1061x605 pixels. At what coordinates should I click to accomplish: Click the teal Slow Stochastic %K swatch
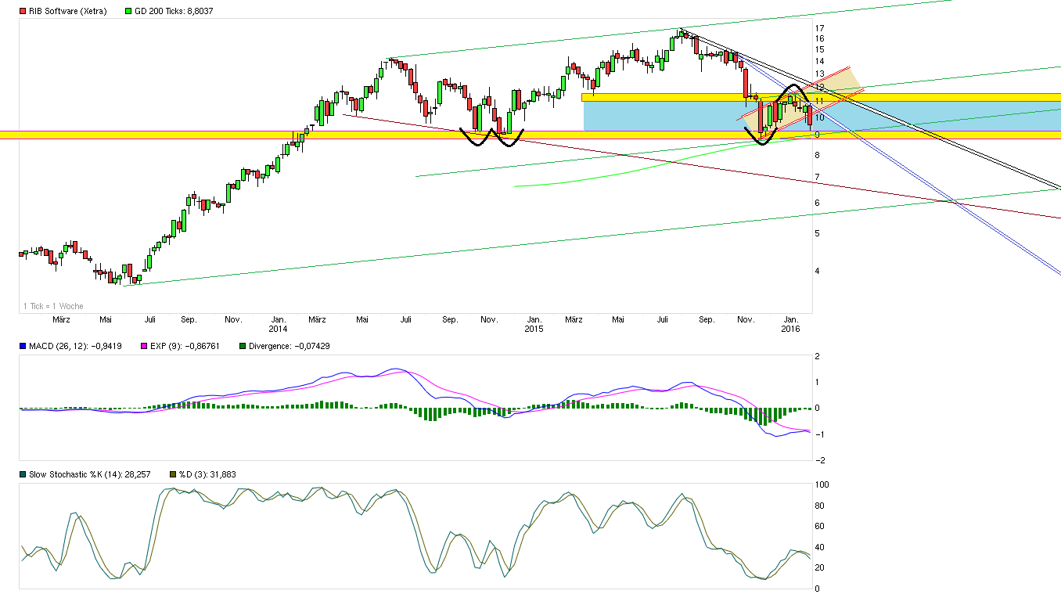[23, 474]
